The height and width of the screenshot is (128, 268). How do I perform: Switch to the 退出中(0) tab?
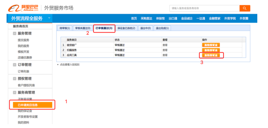pyautogui.click(x=145, y=28)
